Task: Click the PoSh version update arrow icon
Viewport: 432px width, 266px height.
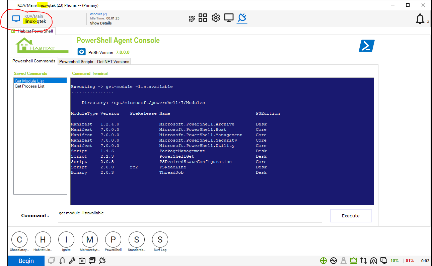Action: click(81, 52)
